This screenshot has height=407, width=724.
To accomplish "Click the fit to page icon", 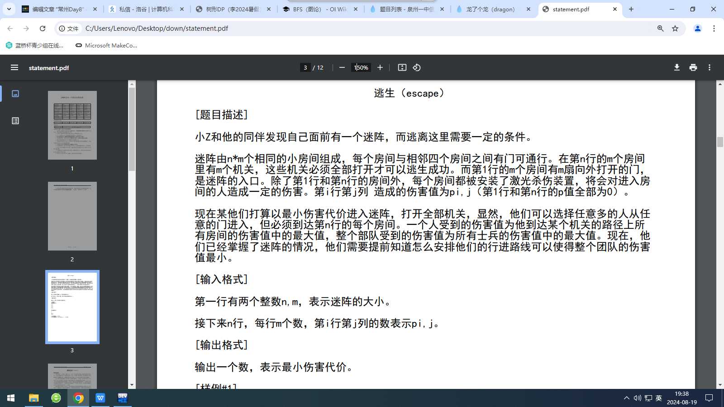I will coord(402,67).
